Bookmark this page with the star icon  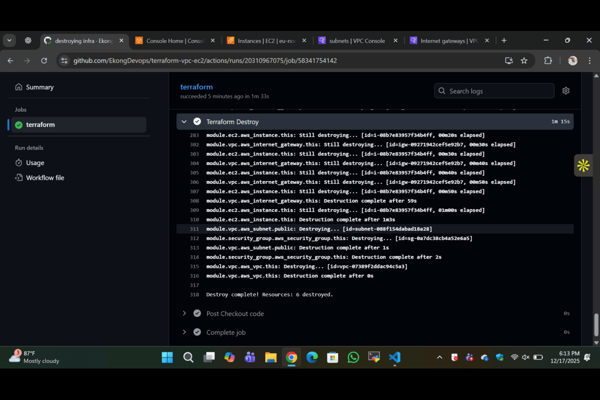pos(524,60)
